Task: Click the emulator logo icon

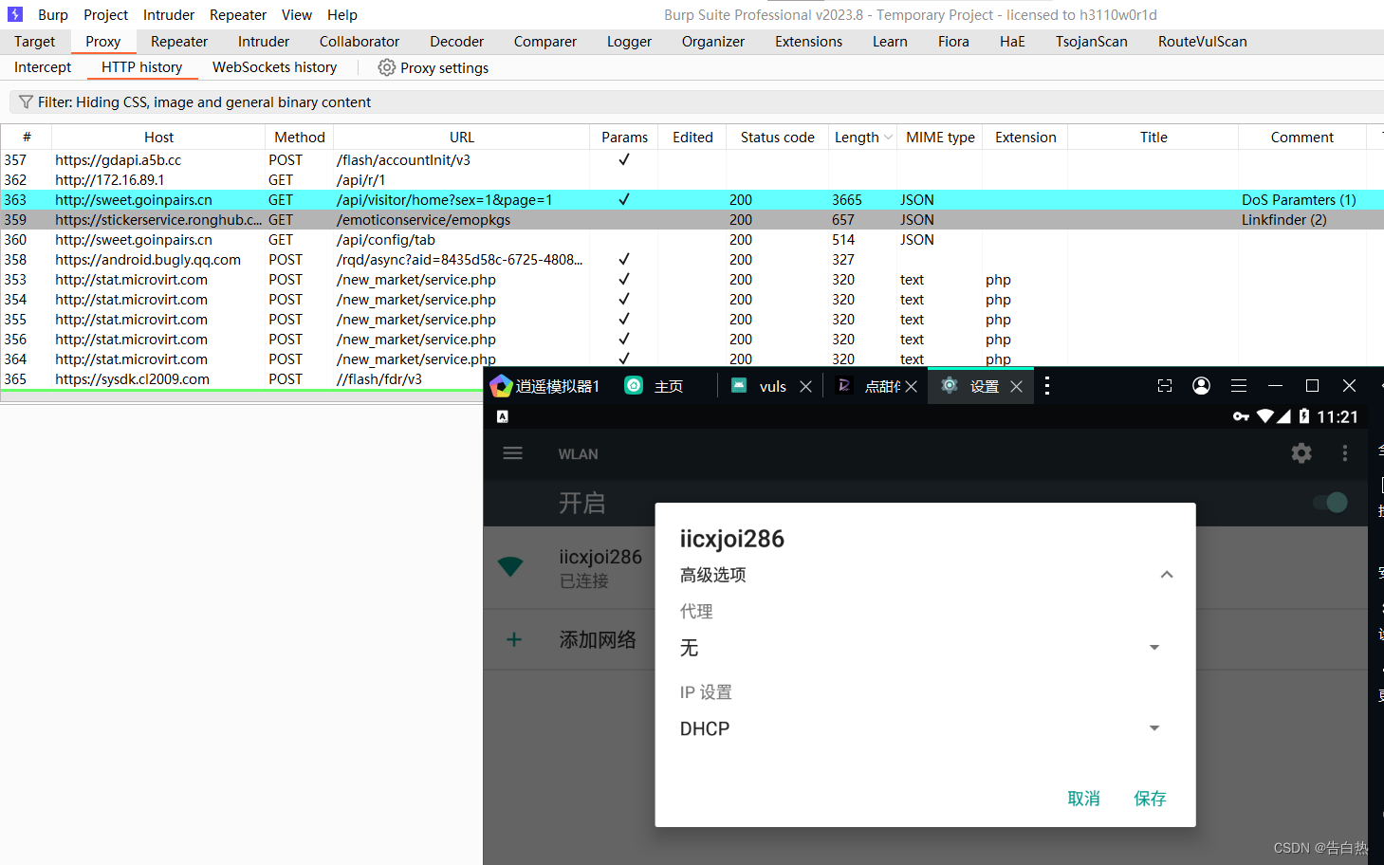Action: click(x=501, y=386)
